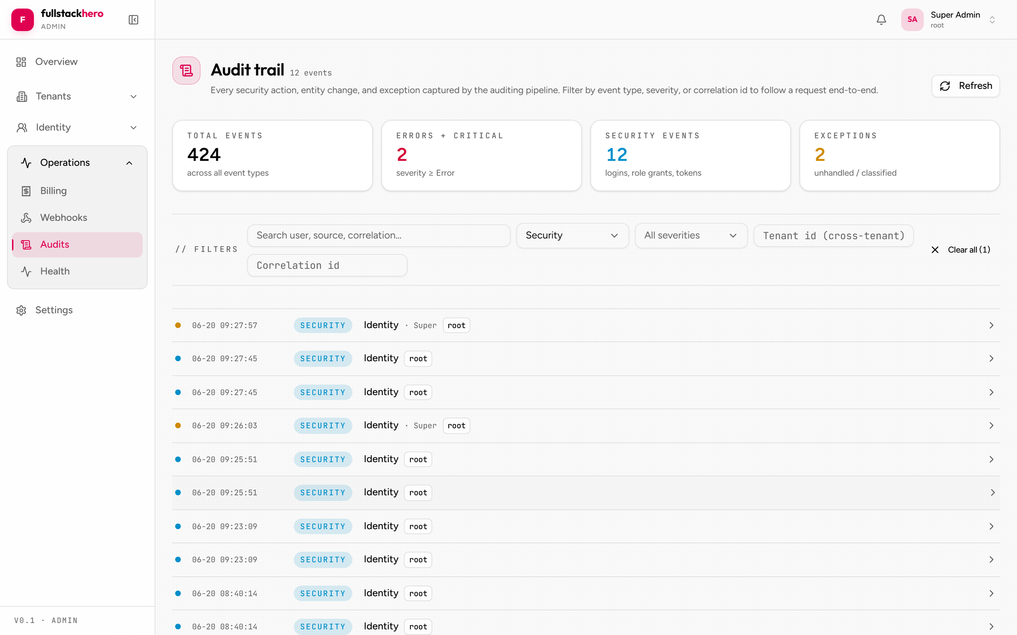
Task: Open the Health page
Action: (77, 271)
